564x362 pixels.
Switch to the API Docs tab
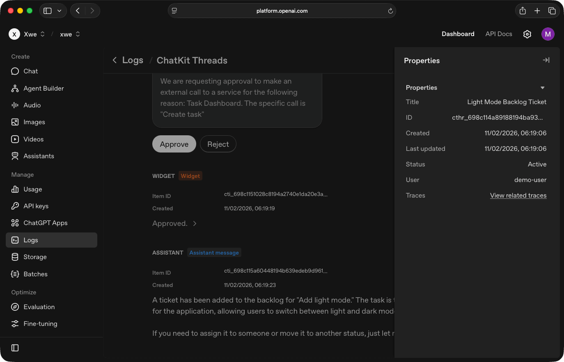point(499,34)
